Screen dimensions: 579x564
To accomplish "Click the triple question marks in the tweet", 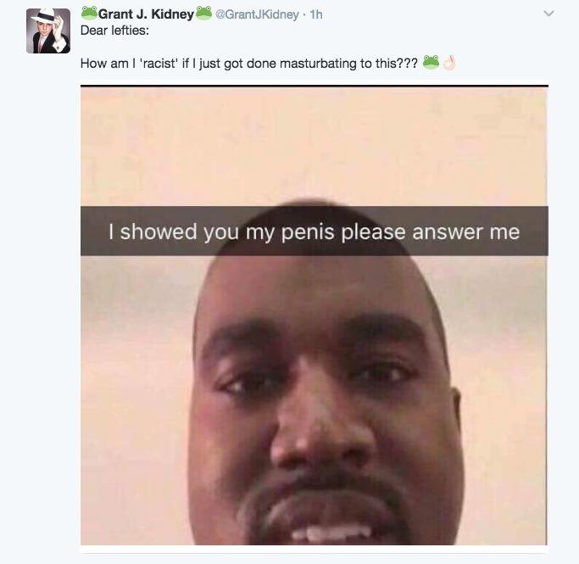I will point(410,64).
